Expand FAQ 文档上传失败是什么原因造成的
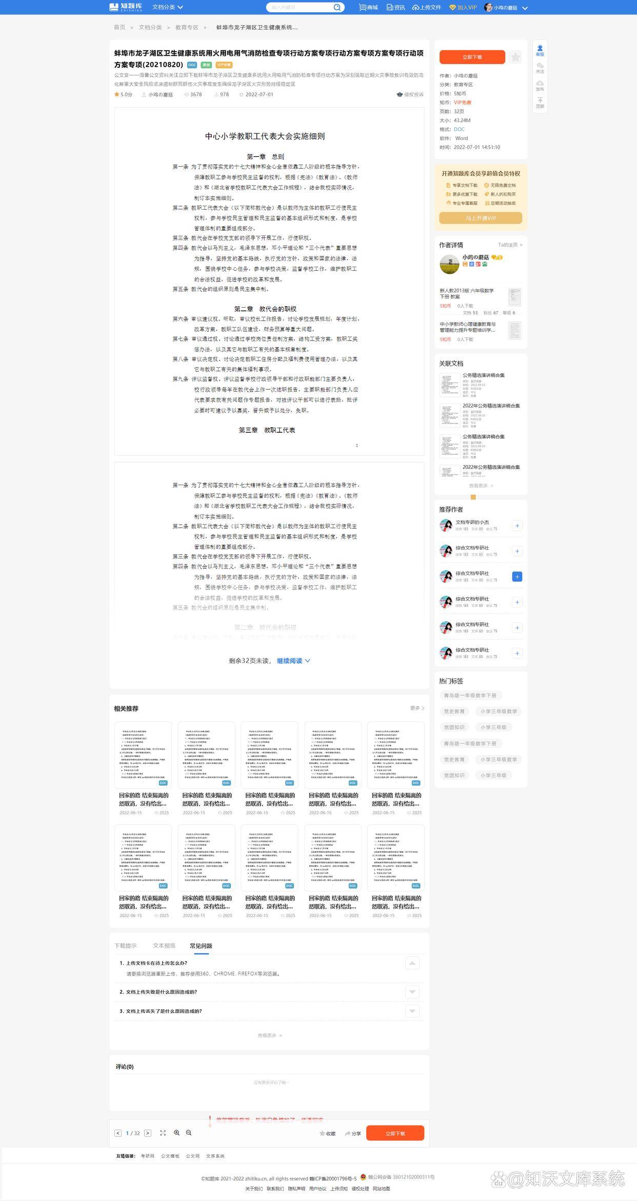 412,992
